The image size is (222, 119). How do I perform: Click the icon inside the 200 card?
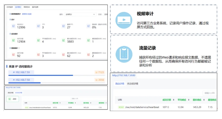pos(10,99)
